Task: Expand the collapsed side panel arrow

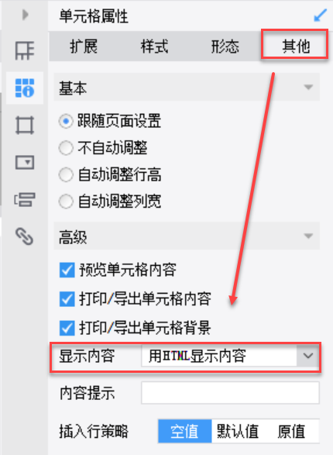Action: coord(26,14)
